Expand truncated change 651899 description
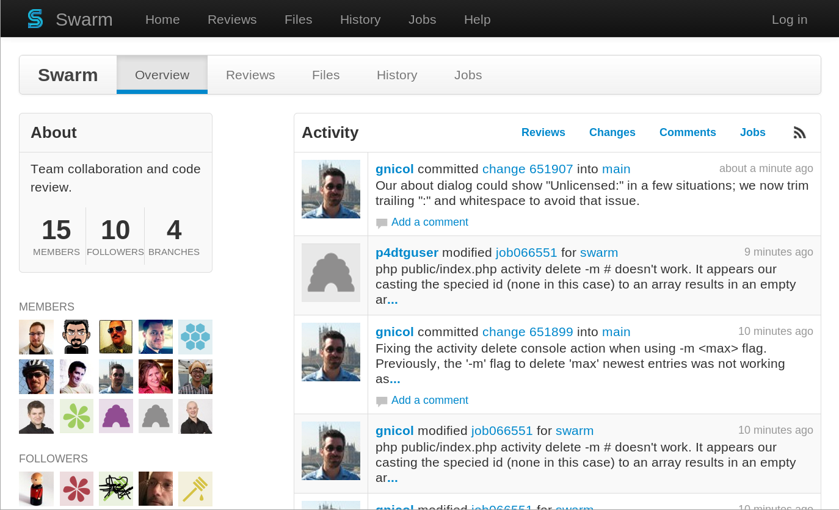839x510 pixels. pyautogui.click(x=395, y=379)
